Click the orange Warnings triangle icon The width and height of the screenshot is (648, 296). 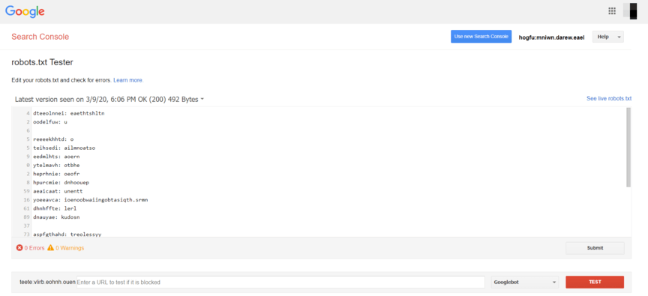tap(51, 248)
